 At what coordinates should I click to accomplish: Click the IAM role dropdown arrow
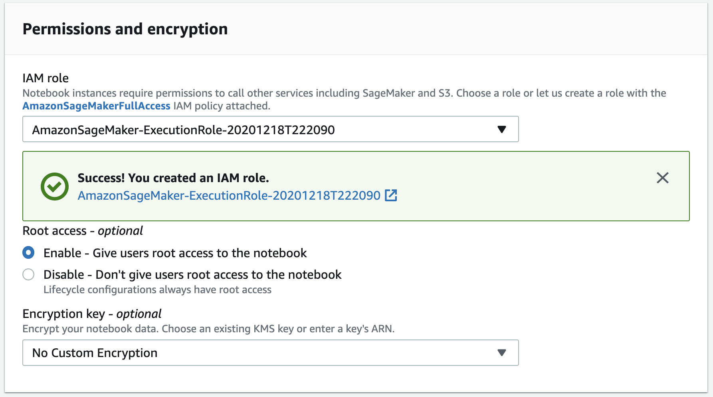(x=502, y=129)
